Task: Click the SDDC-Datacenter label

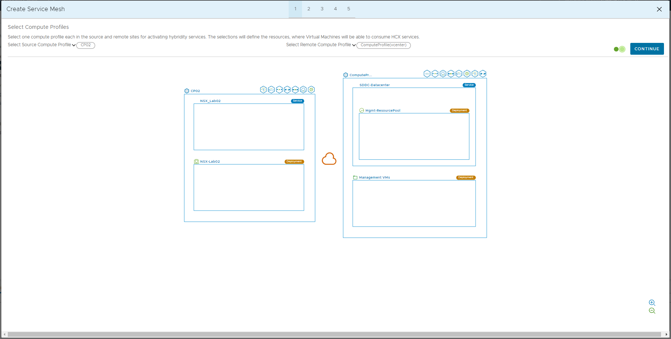Action: (375, 85)
